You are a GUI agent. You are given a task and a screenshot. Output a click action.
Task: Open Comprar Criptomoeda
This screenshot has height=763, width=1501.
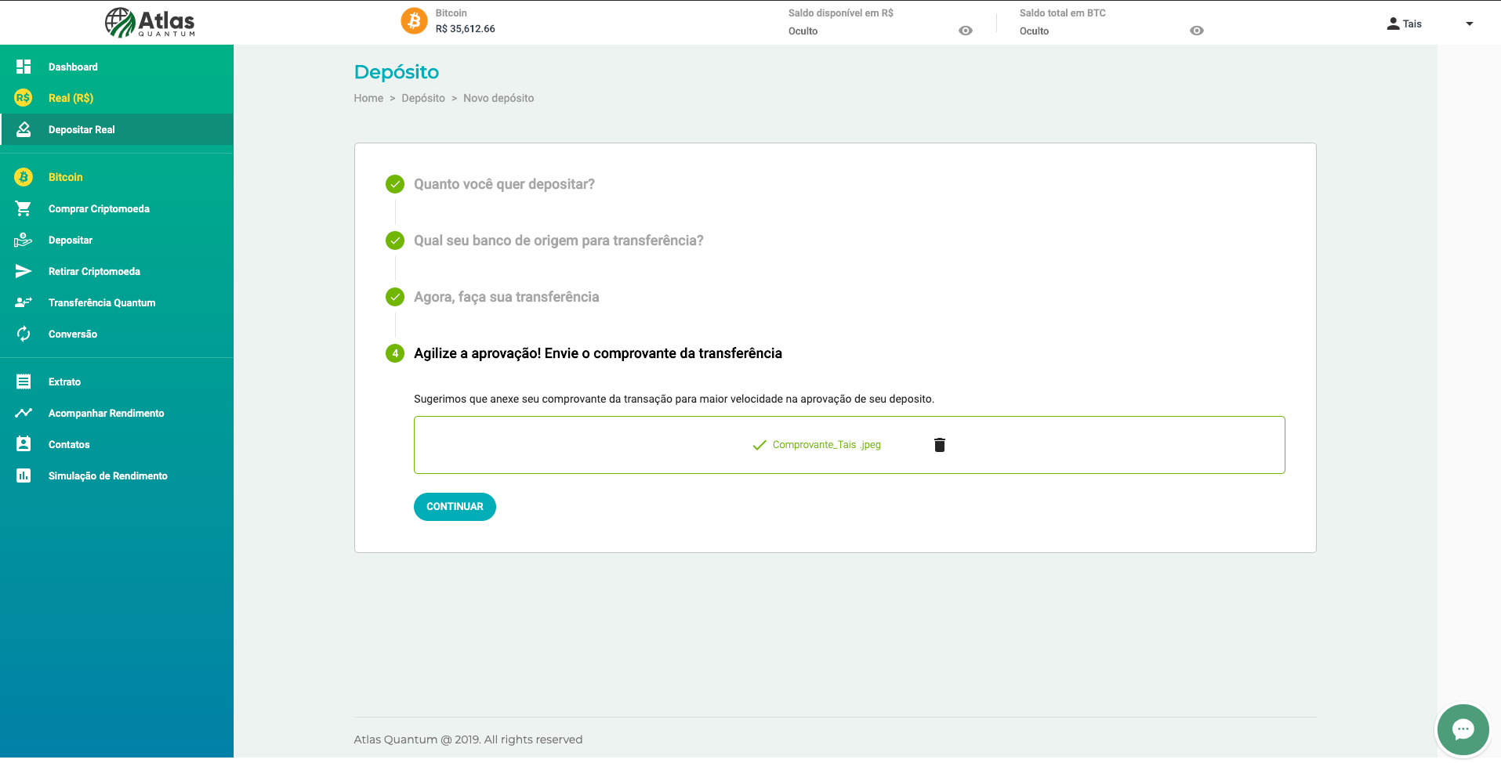point(99,208)
